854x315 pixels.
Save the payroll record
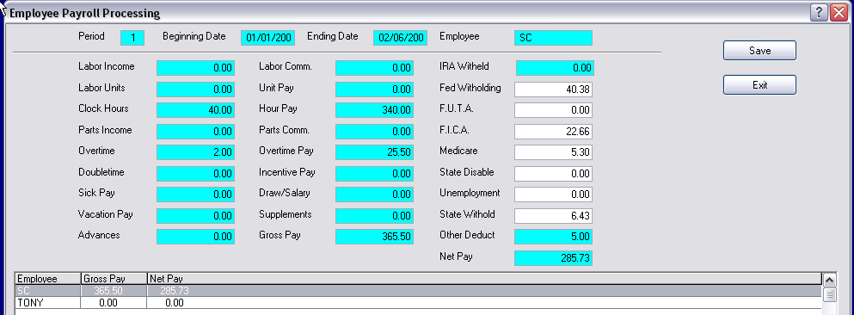759,51
